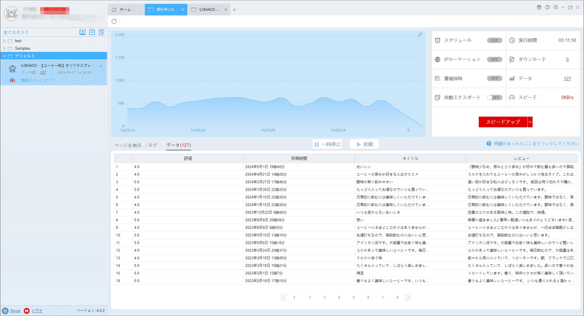Add a new tab with the plus icon
Screen dimensions: 584x316
click(x=234, y=9)
